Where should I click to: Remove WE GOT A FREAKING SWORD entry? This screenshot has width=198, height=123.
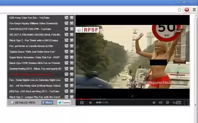click(x=72, y=34)
